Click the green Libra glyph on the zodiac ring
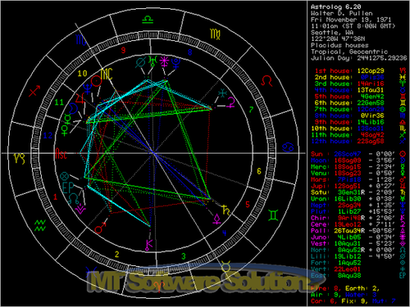 [x=148, y=20]
